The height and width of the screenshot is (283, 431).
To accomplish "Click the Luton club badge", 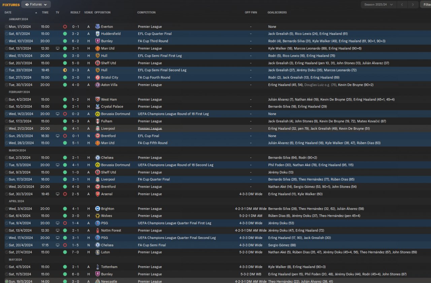I will coord(98,252).
